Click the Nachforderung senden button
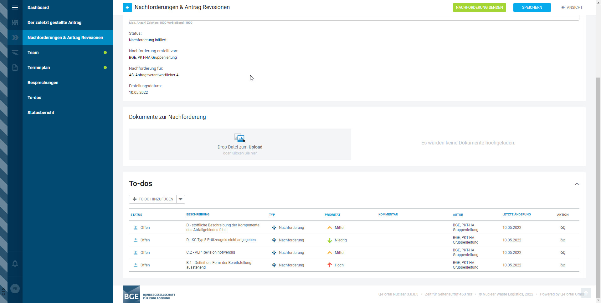Screen dimensions: 601x303 (x=479, y=8)
